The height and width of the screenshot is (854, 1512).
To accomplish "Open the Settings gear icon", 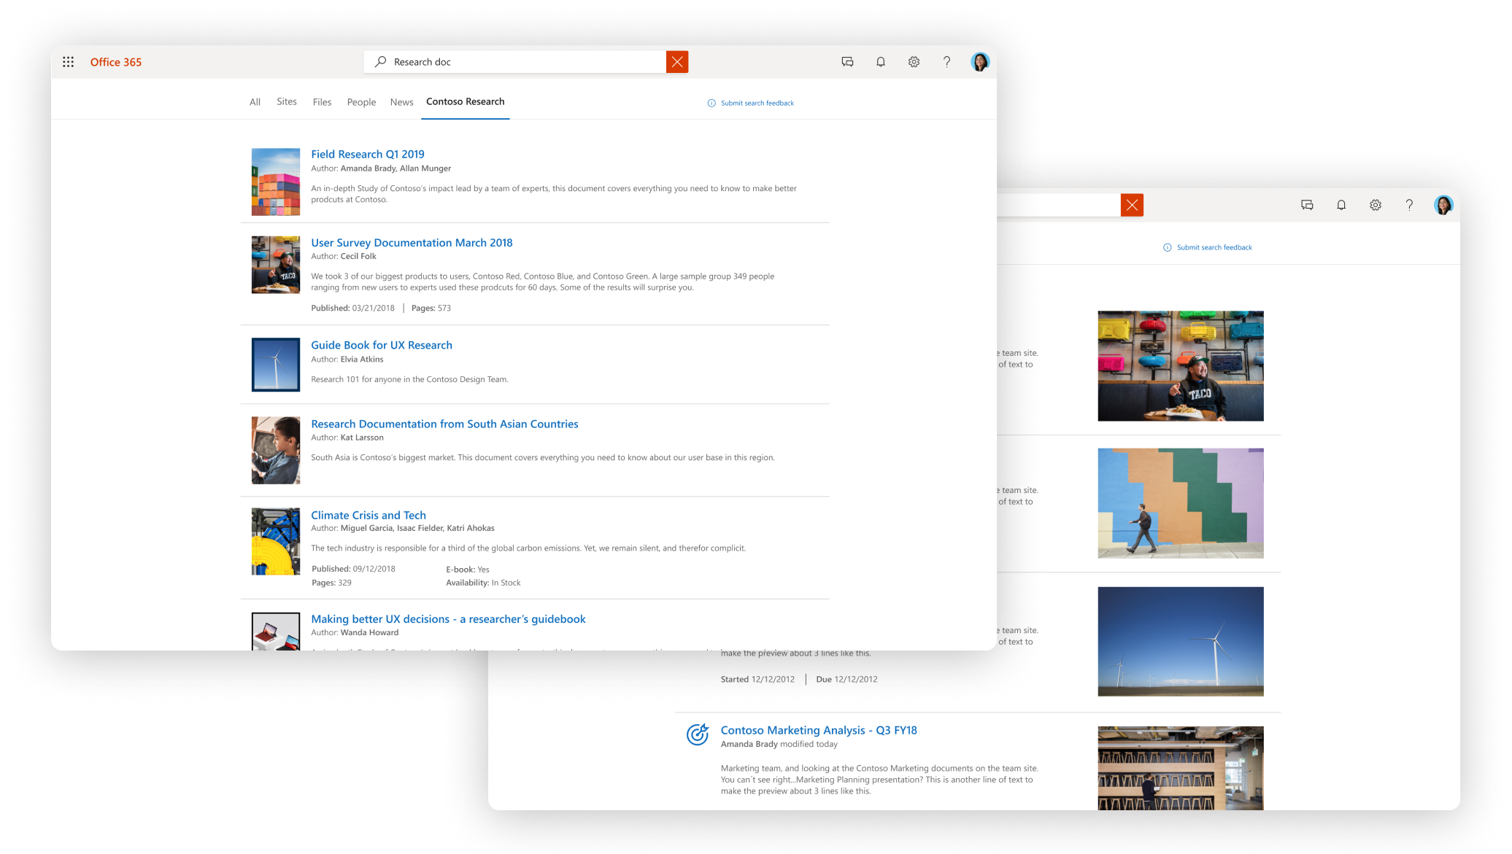I will (914, 62).
